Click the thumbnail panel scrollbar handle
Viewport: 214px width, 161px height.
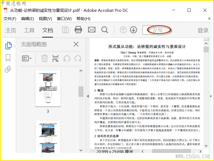tap(81, 92)
